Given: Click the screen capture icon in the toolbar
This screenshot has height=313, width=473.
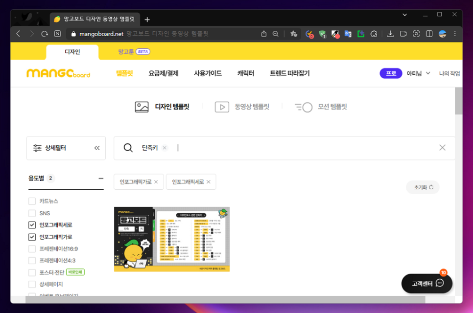Looking at the screenshot, I should 416,34.
